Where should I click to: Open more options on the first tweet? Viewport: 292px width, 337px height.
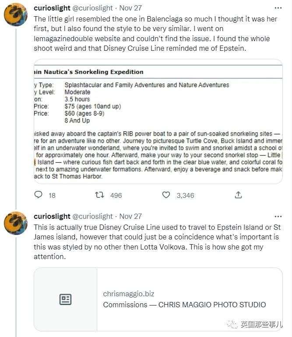click(x=278, y=8)
